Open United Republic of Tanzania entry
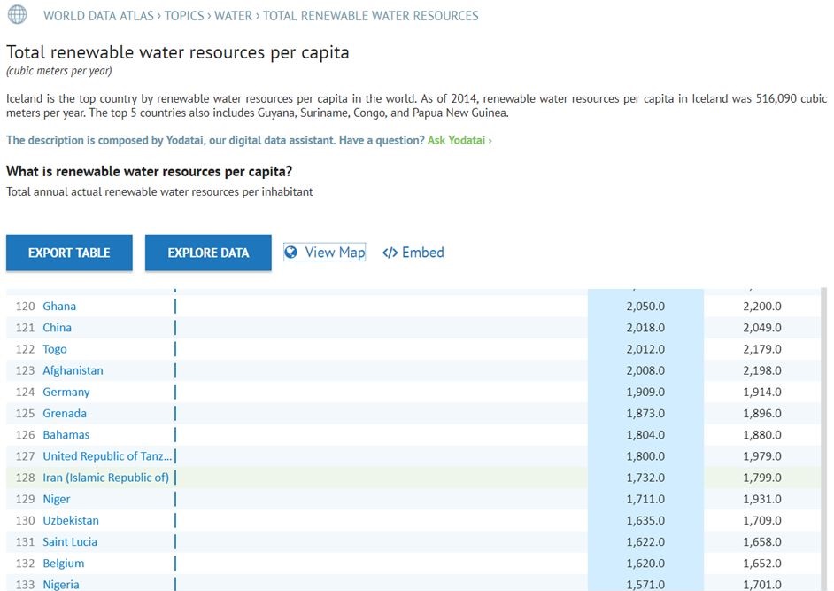834x591 pixels. (107, 456)
